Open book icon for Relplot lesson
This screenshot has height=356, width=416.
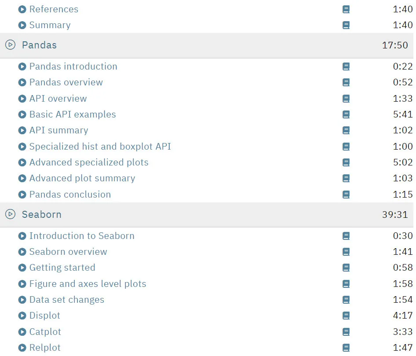(x=346, y=348)
